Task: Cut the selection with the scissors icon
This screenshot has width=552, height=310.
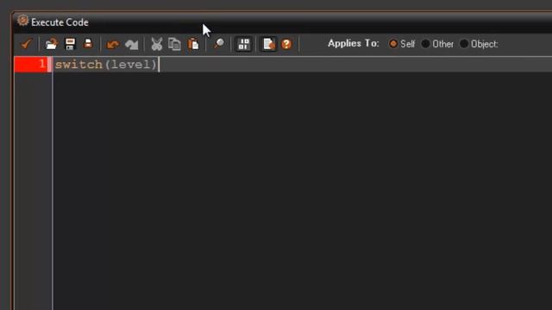Action: 157,44
